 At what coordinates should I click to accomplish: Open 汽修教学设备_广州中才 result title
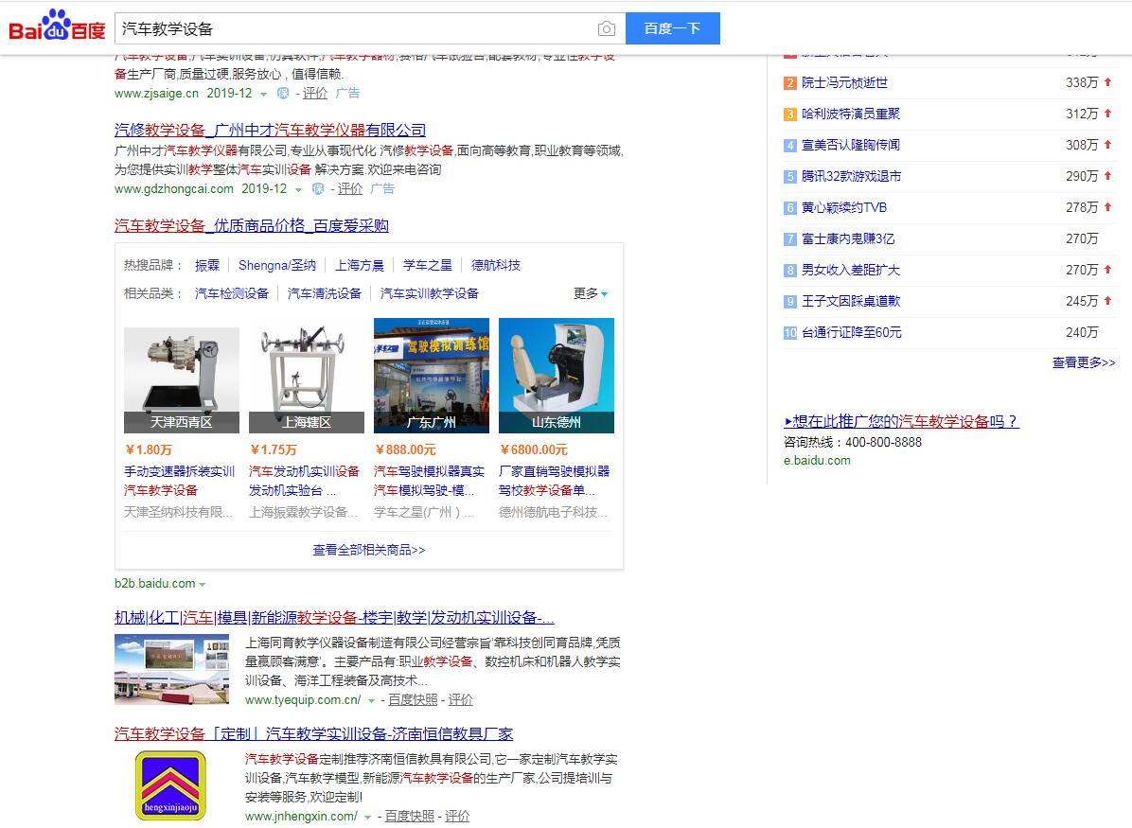click(x=270, y=130)
